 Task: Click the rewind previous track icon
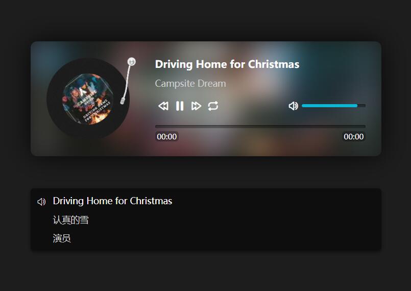(x=163, y=106)
